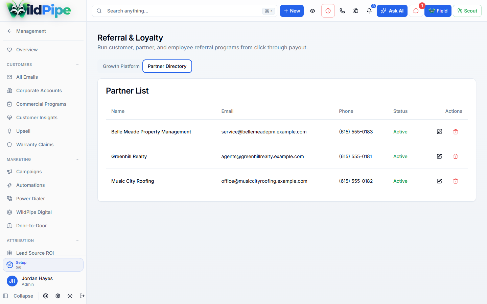The height and width of the screenshot is (304, 487).
Task: Go to Corporate Accounts
Action: pyautogui.click(x=43, y=91)
